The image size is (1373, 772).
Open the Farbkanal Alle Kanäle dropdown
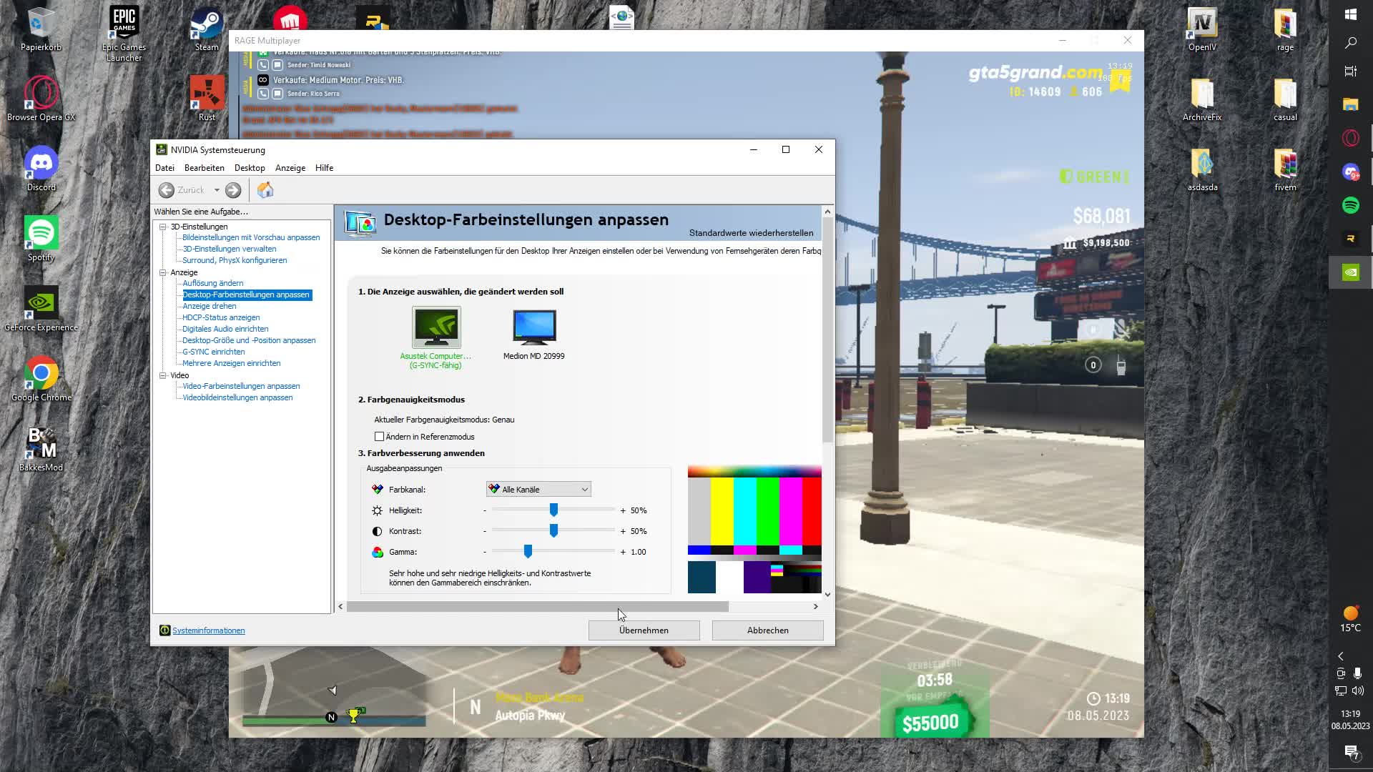coord(538,490)
